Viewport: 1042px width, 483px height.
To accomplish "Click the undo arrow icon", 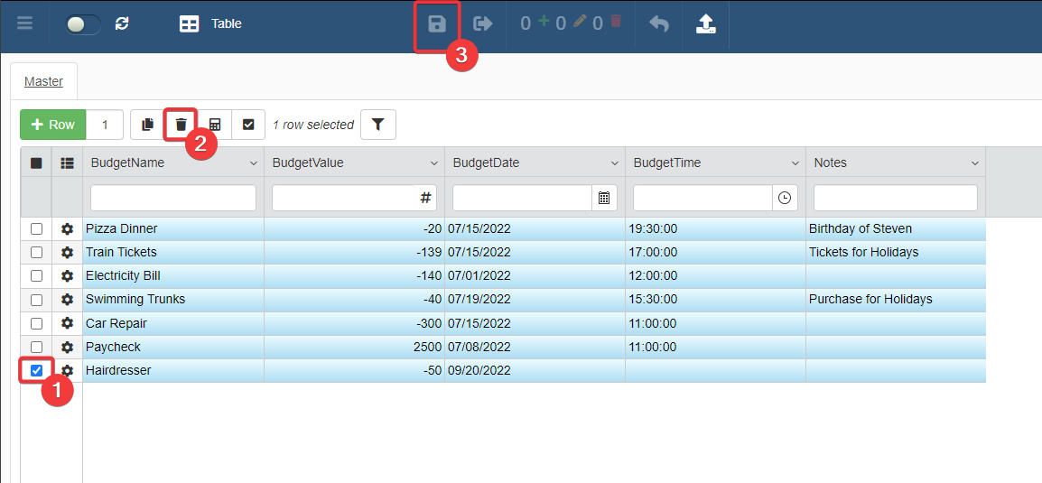I will 659,24.
